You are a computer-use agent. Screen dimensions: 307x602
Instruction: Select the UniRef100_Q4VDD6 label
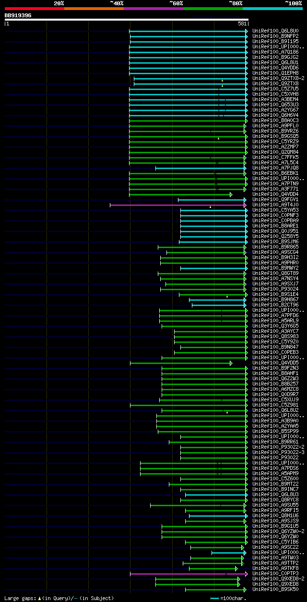tap(275, 68)
